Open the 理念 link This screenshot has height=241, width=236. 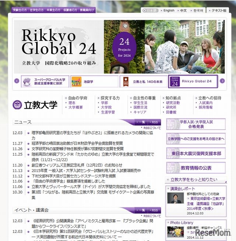point(72,103)
